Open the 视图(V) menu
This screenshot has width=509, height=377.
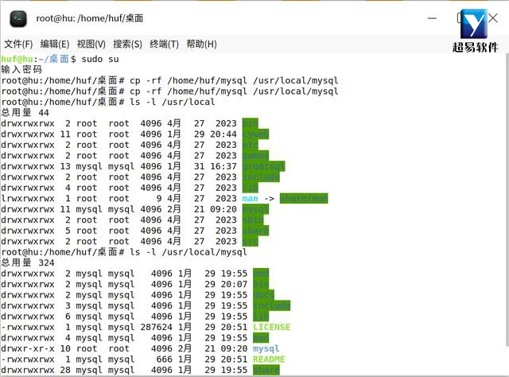[91, 45]
